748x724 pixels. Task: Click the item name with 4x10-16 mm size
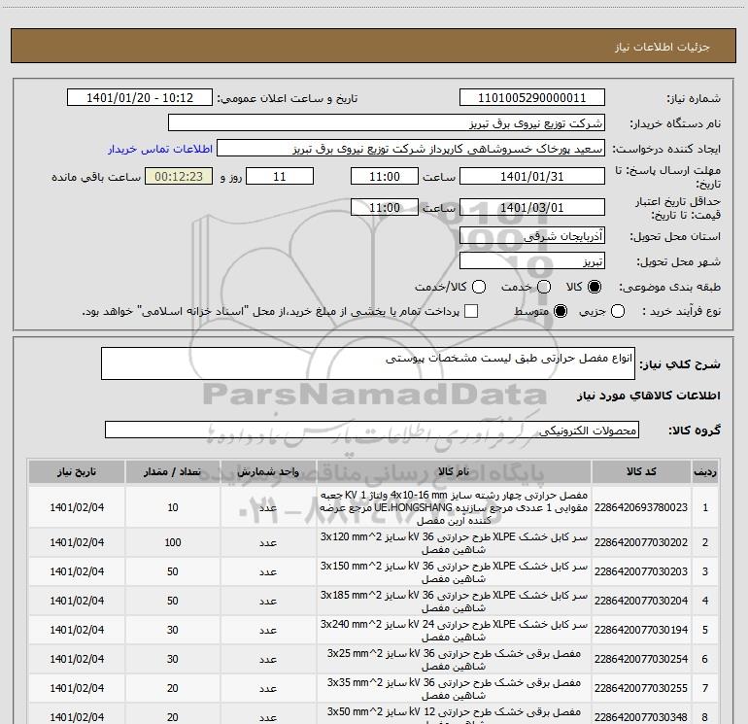(454, 507)
